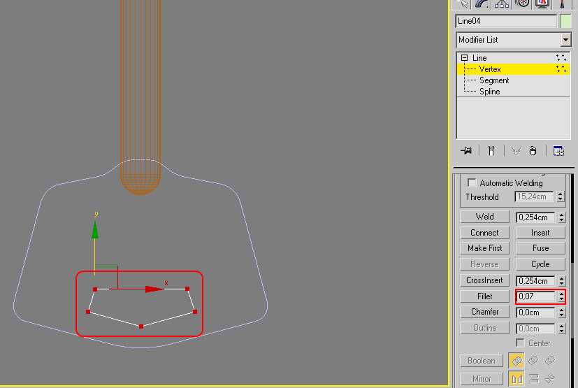The width and height of the screenshot is (578, 388).
Task: Select the Boolean Union icon
Action: coord(516,360)
